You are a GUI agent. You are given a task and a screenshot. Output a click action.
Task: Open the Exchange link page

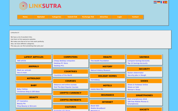point(88,17)
